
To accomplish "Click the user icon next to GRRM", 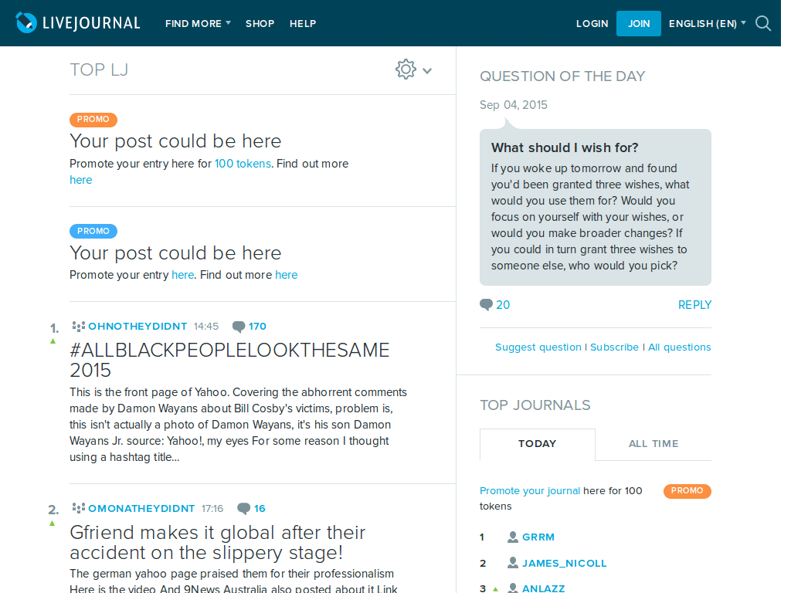I will 511,537.
